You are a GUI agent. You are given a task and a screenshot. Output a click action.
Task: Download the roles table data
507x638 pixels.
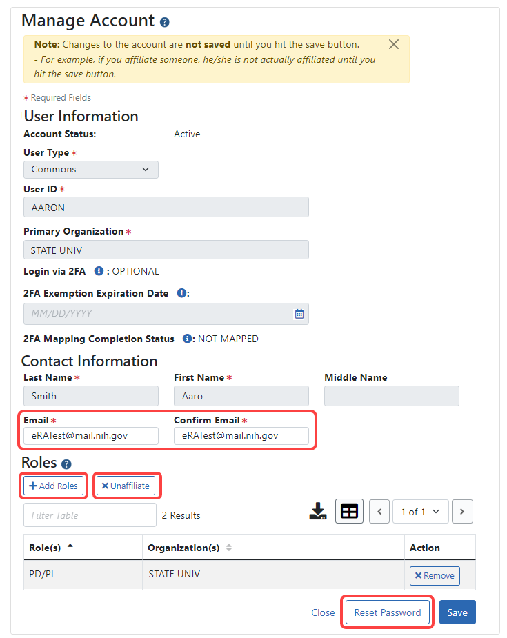pyautogui.click(x=318, y=511)
